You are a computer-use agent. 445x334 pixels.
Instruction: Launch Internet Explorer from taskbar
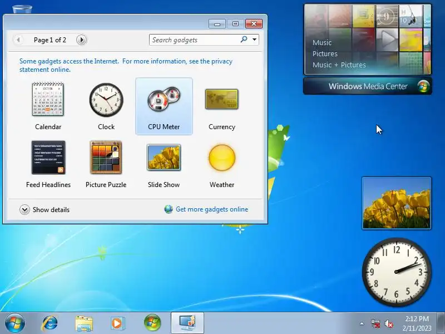tap(50, 323)
